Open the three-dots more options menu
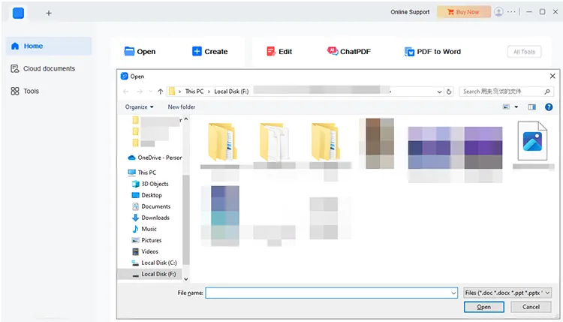The height and width of the screenshot is (322, 563). (x=511, y=12)
